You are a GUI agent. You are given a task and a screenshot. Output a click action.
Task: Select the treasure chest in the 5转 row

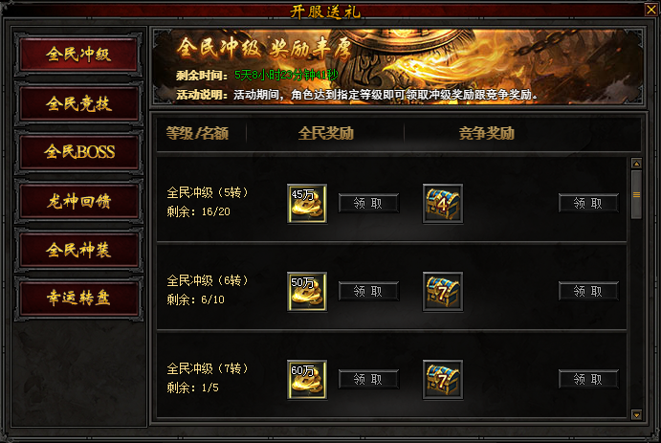click(x=443, y=204)
